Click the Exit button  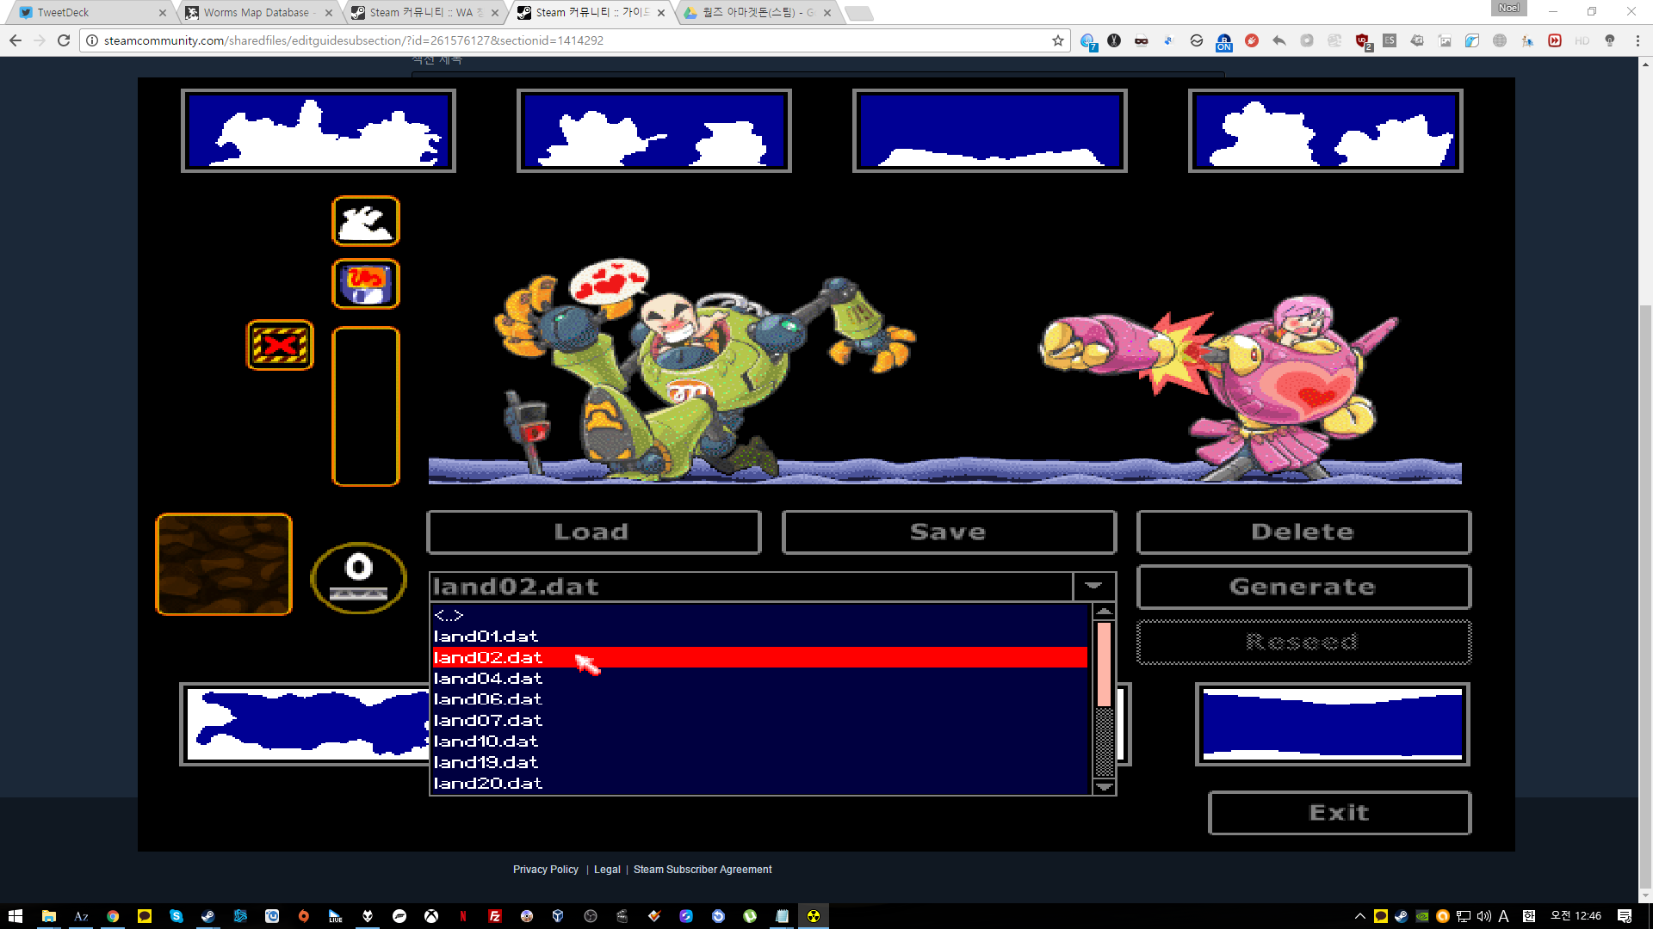tap(1339, 813)
